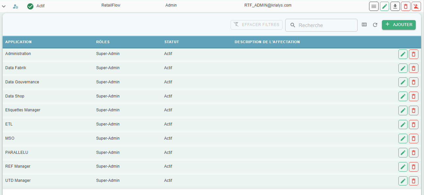Collapse the RetailFlow Admin user row
Screen dimensions: 424x195
pyautogui.click(x=4, y=6)
